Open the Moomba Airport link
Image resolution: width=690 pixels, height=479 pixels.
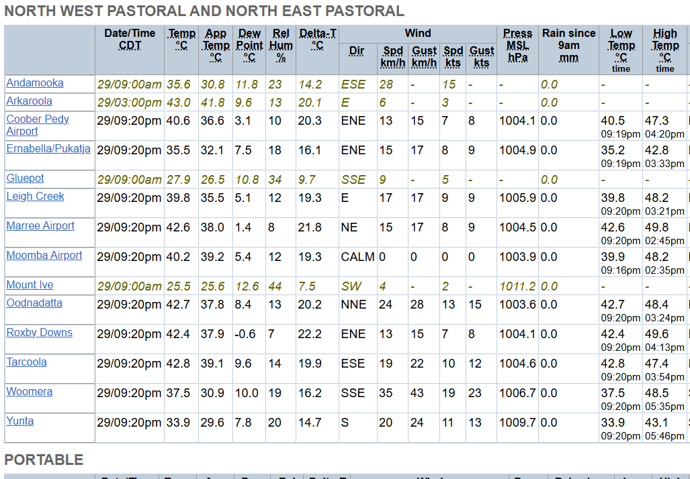click(44, 256)
